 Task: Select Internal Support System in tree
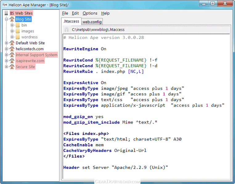[x=36, y=55]
